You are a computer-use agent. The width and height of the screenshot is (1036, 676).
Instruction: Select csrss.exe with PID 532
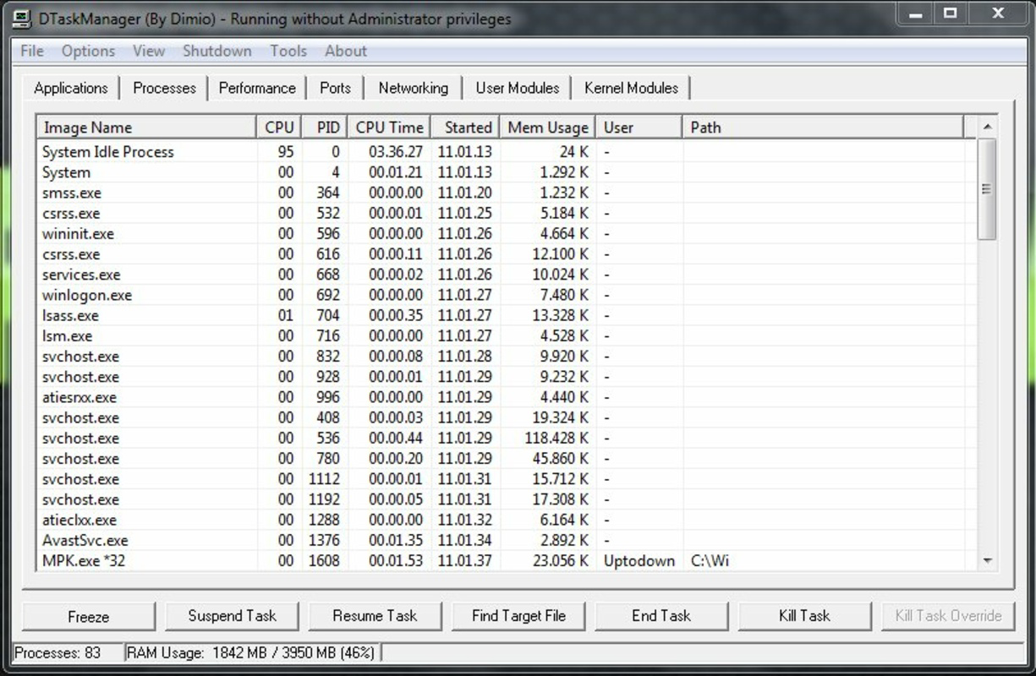506,213
